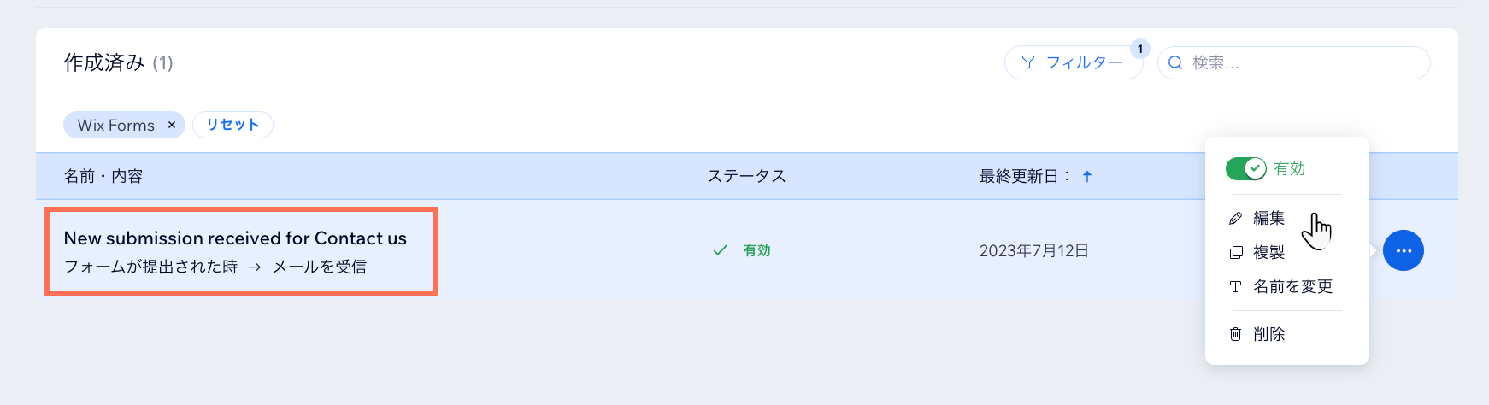Select 編集 from the context menu

point(1268,219)
